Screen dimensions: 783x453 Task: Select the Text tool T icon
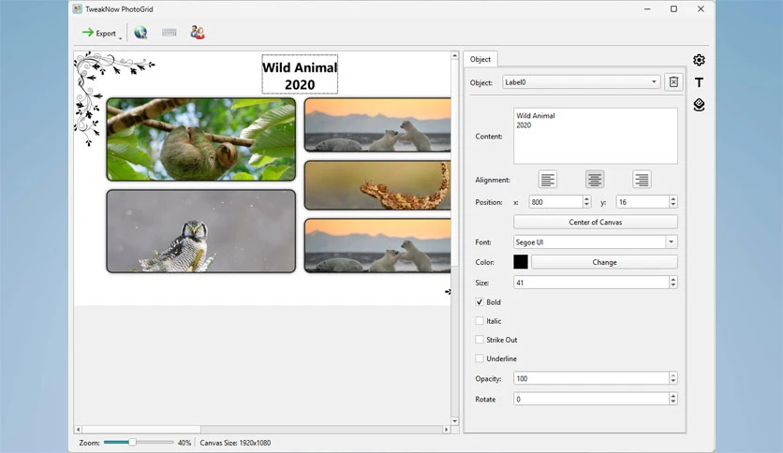pos(699,82)
